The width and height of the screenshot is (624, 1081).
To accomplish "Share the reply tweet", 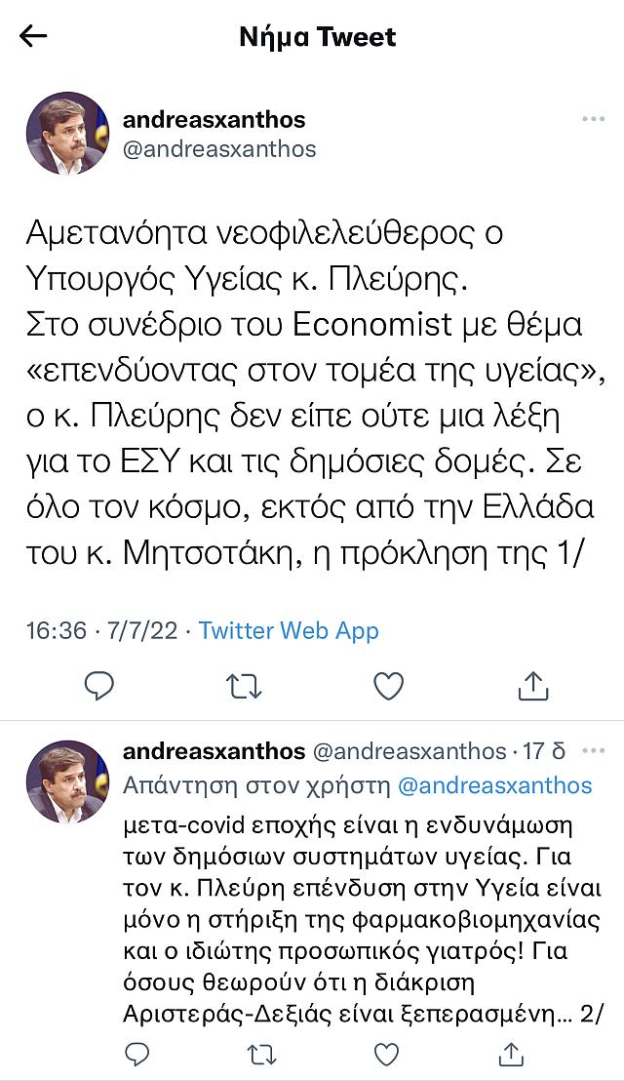I will tap(509, 1056).
